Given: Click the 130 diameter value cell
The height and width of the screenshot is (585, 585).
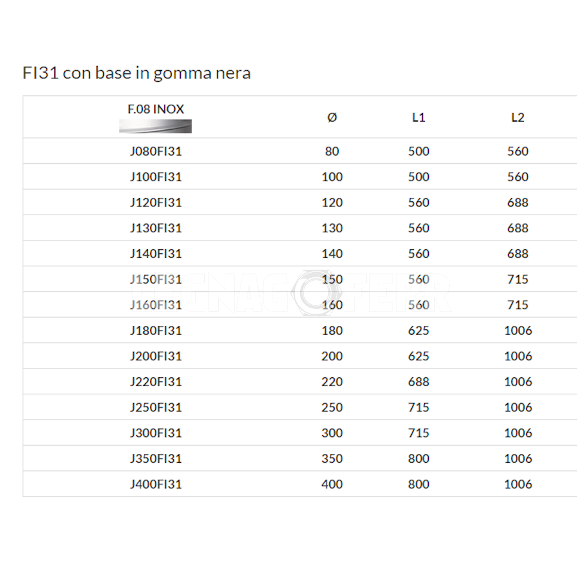Looking at the screenshot, I should coord(332,228).
